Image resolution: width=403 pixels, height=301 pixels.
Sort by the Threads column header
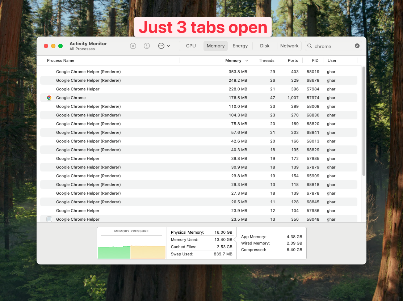(x=266, y=60)
